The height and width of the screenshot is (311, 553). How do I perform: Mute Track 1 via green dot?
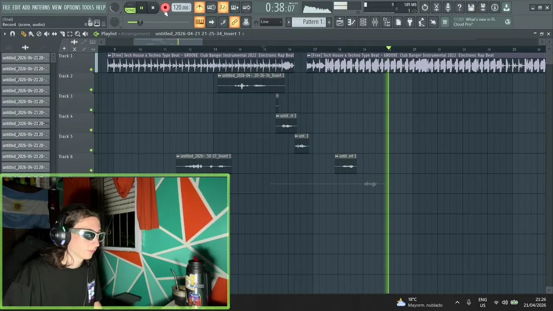pos(91,70)
